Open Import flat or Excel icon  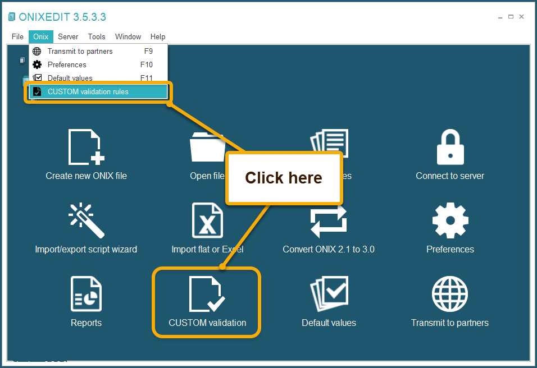(x=207, y=220)
